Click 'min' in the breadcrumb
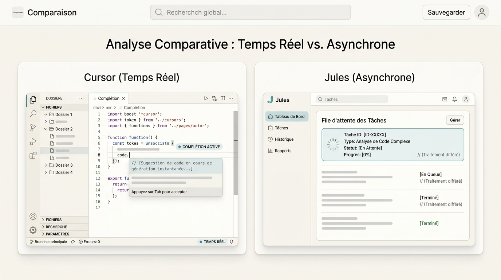Screen dimensions: 501x280 109,108
